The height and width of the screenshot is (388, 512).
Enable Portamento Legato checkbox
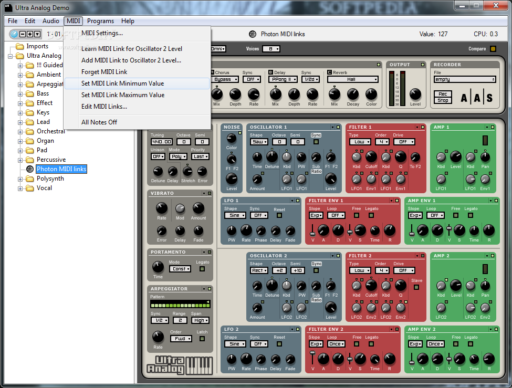202,269
